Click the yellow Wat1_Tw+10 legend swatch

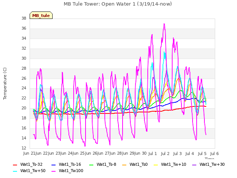156,165
